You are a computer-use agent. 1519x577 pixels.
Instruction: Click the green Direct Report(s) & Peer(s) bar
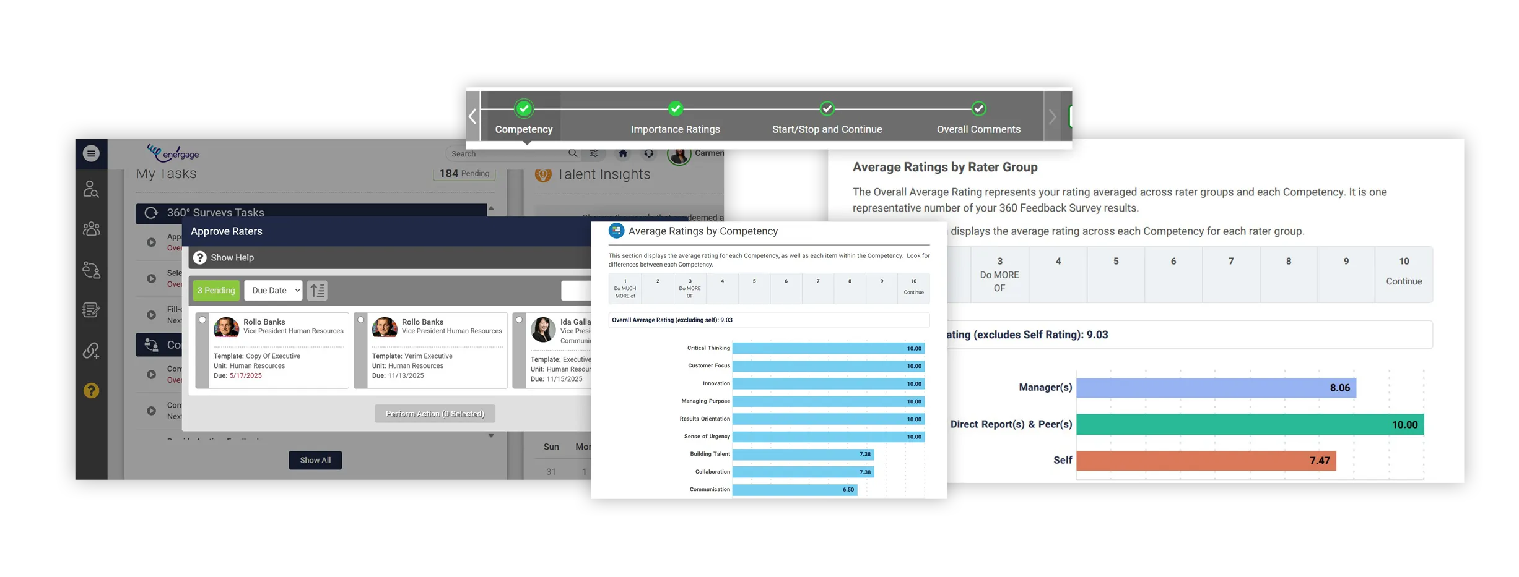(x=1250, y=424)
